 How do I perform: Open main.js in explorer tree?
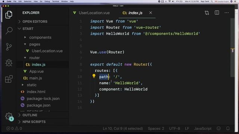(35, 78)
